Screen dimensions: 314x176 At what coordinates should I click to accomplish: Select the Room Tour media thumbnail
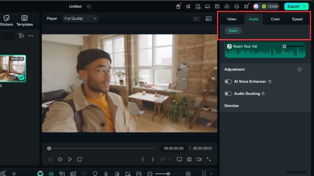[x=13, y=68]
